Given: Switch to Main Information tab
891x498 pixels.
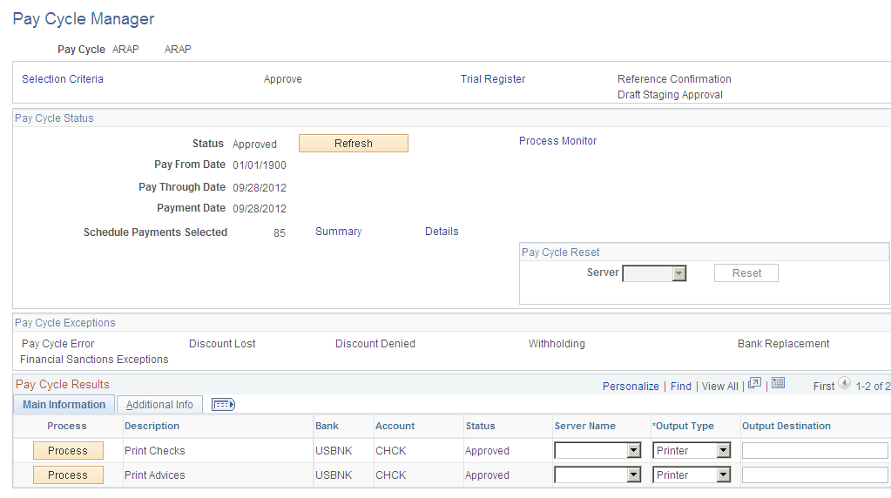Looking at the screenshot, I should [64, 404].
